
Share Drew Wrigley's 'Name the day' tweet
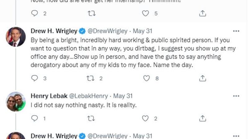[x=202, y=78]
